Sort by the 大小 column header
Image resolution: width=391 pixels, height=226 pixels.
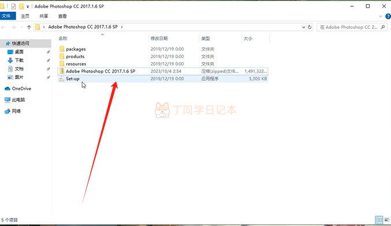(248, 38)
